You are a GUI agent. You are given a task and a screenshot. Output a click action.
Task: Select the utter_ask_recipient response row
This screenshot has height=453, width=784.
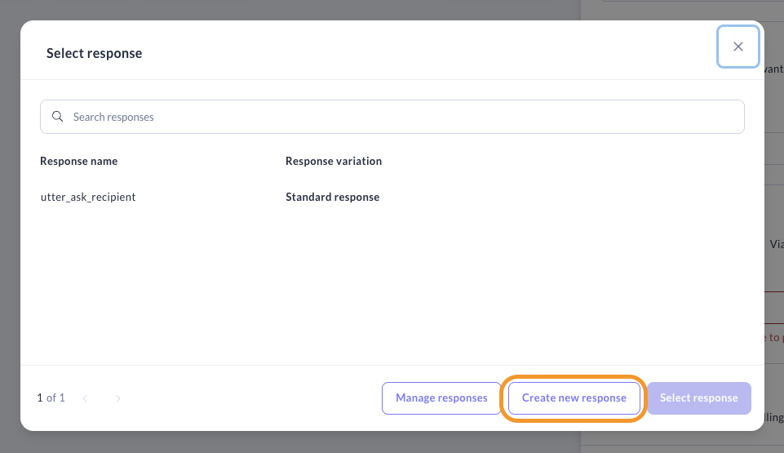pyautogui.click(x=88, y=197)
